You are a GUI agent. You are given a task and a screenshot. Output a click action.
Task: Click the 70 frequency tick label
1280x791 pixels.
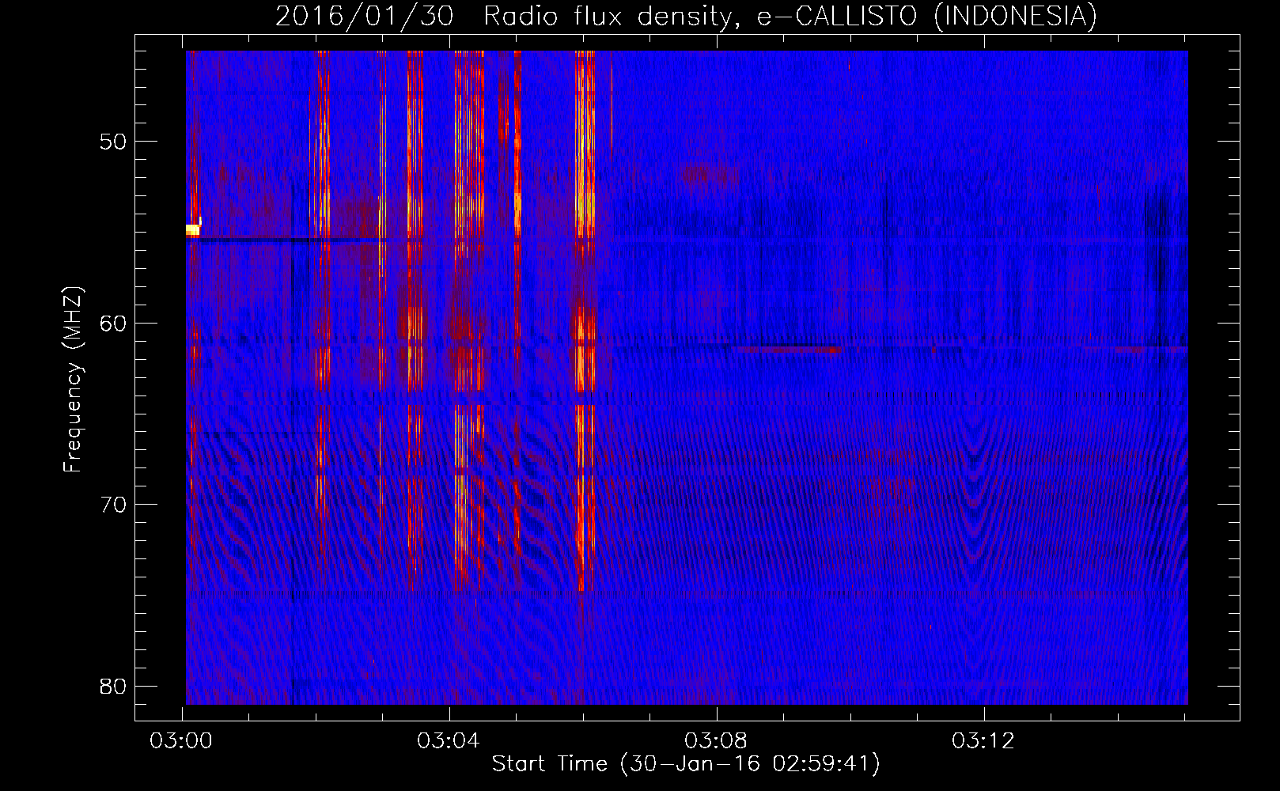[113, 504]
